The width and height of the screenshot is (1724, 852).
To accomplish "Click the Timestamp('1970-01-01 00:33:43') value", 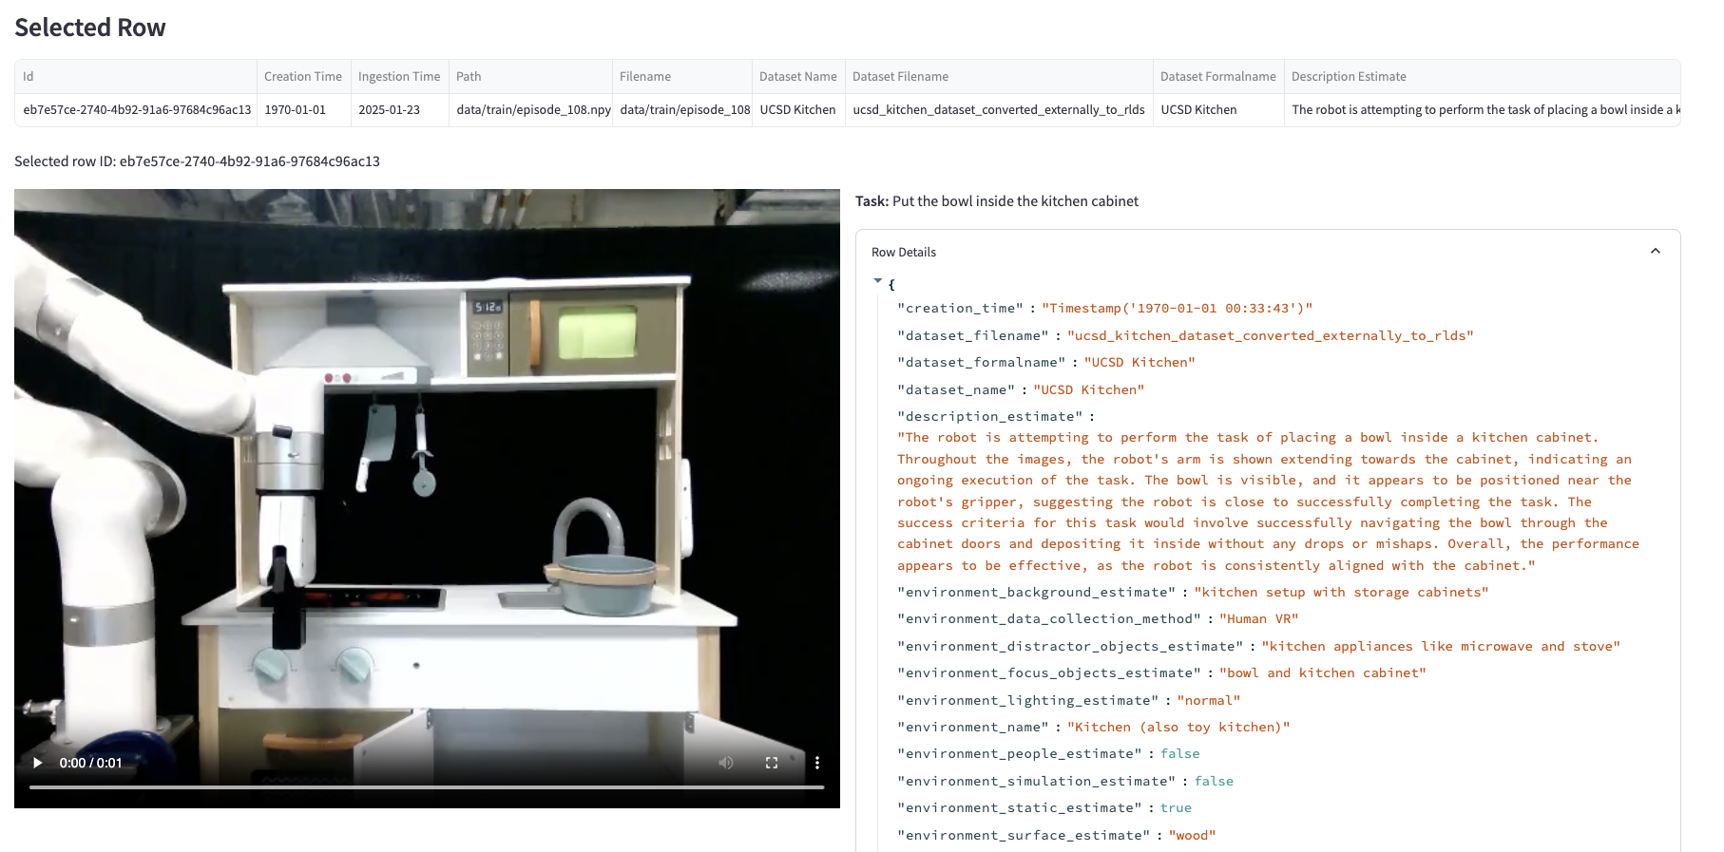I will (1177, 309).
